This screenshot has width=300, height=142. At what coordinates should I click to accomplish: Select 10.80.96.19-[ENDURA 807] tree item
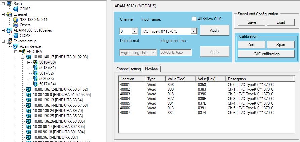(55, 137)
